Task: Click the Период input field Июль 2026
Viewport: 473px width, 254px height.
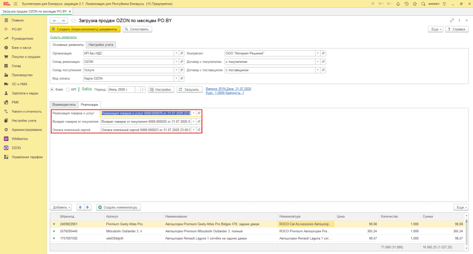Action: coord(121,90)
